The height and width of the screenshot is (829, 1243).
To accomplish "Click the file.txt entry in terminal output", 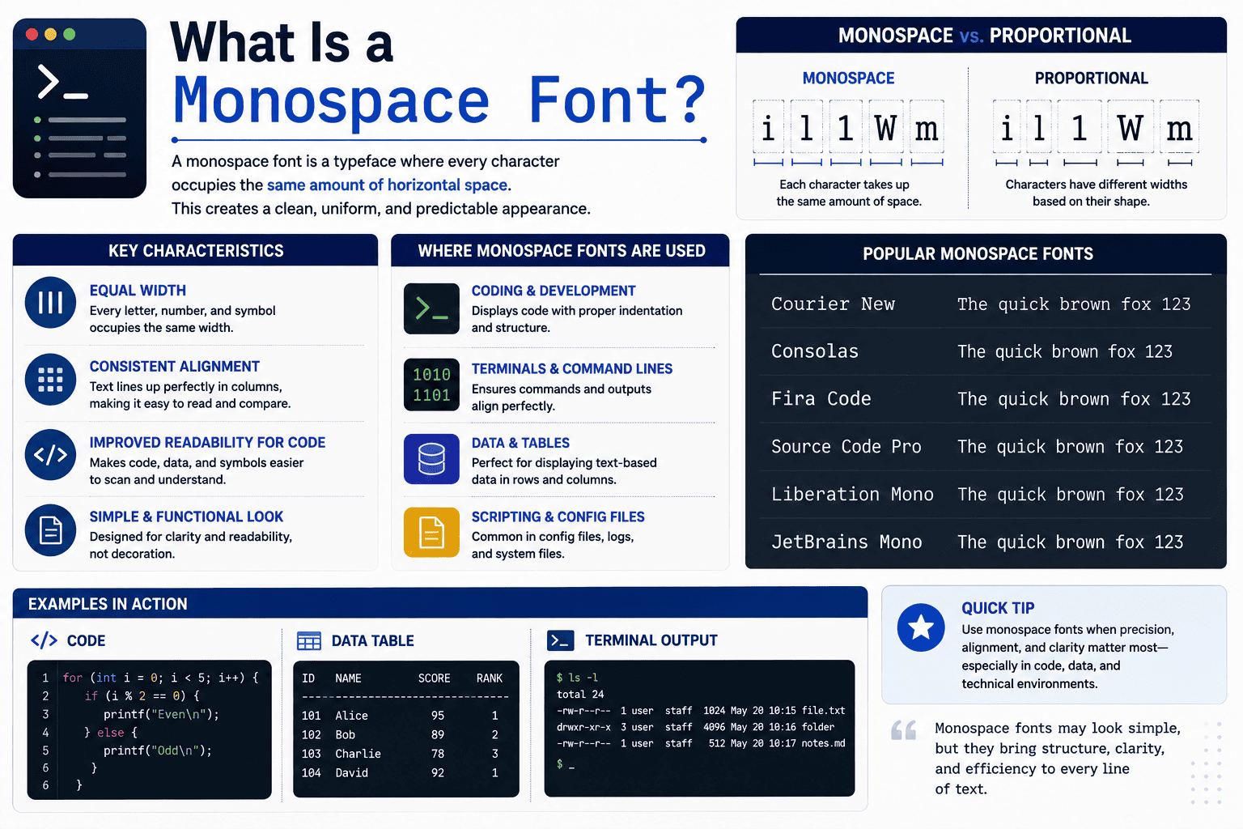I will 823,711.
